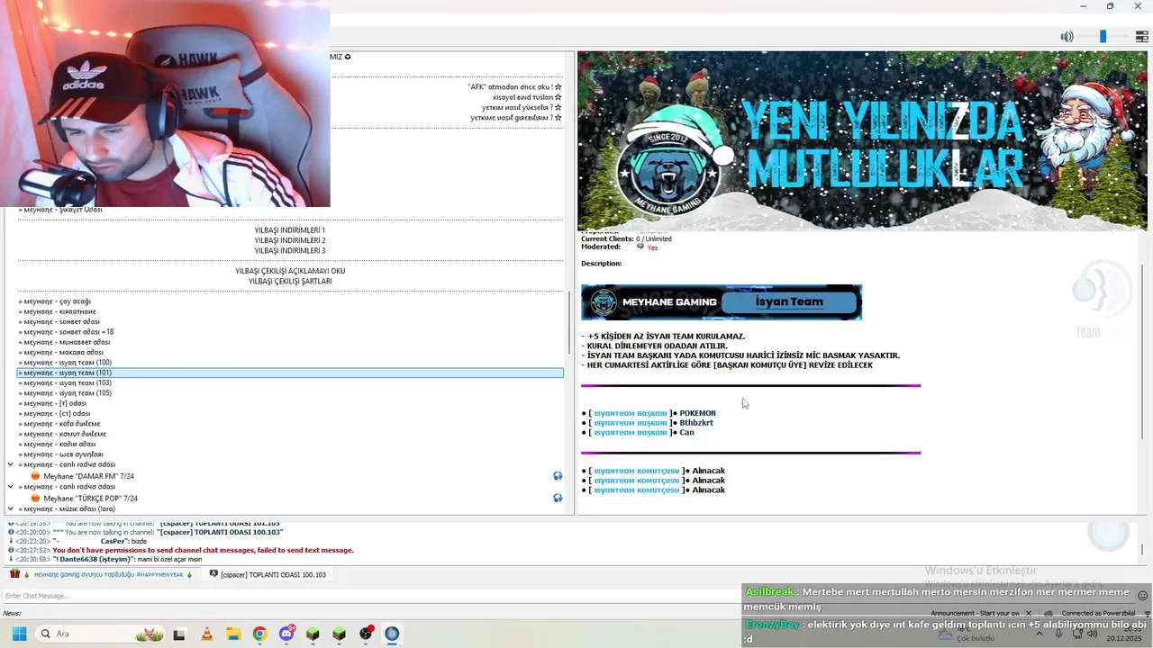Close the Announcement banner with X
This screenshot has width=1153, height=648.
point(1028,614)
